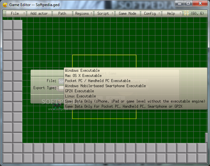The width and height of the screenshot is (210, 166).
Task: Click the Game Editor pacman title icon
Action: pyautogui.click(x=5, y=5)
